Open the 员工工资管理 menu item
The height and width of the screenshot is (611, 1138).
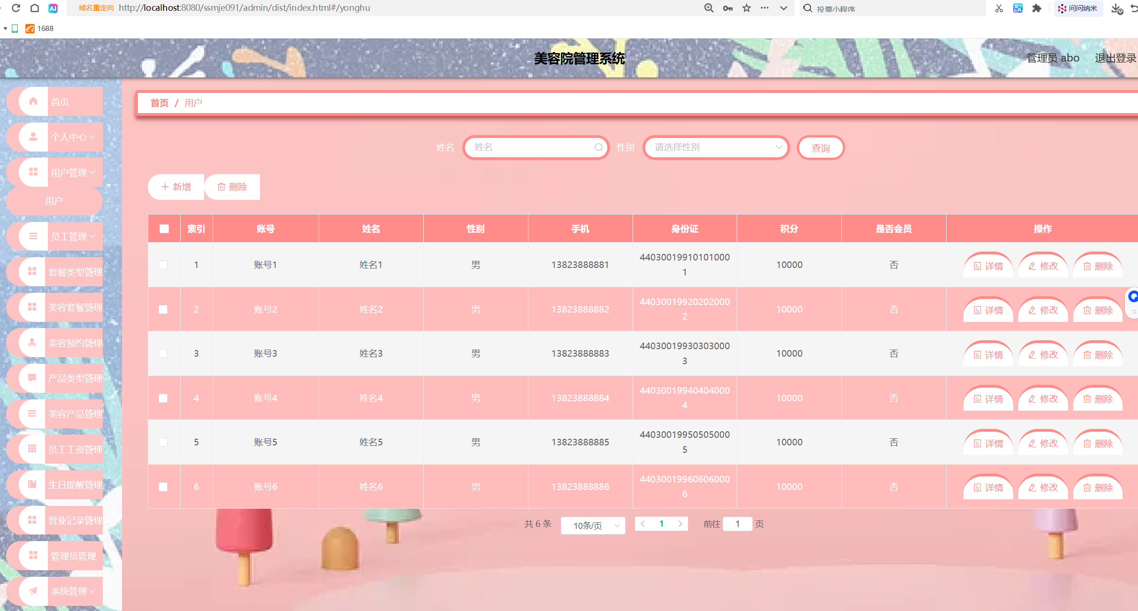[x=75, y=449]
